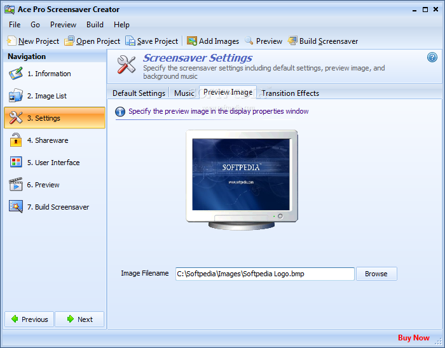Click the resize grip in status bar

coord(439,341)
